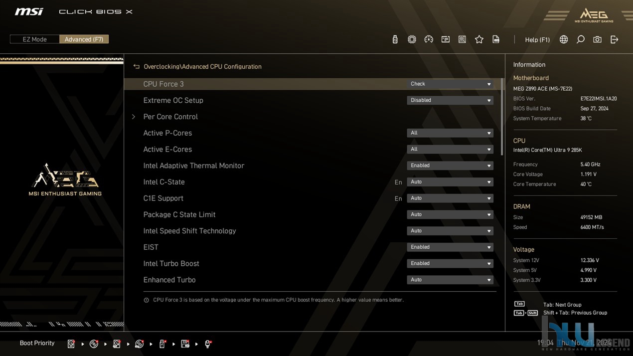
Task: Open Help (F1)
Action: click(x=537, y=40)
